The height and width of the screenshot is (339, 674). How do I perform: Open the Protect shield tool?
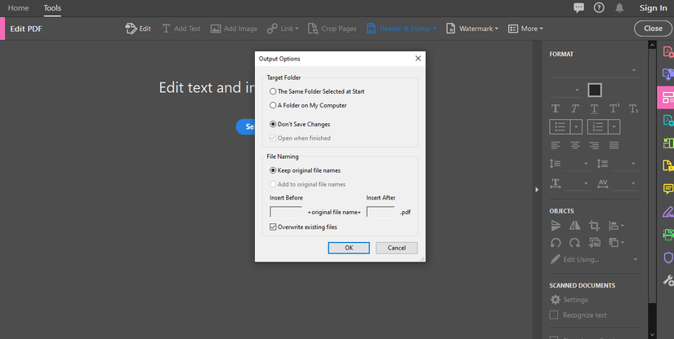tap(668, 258)
